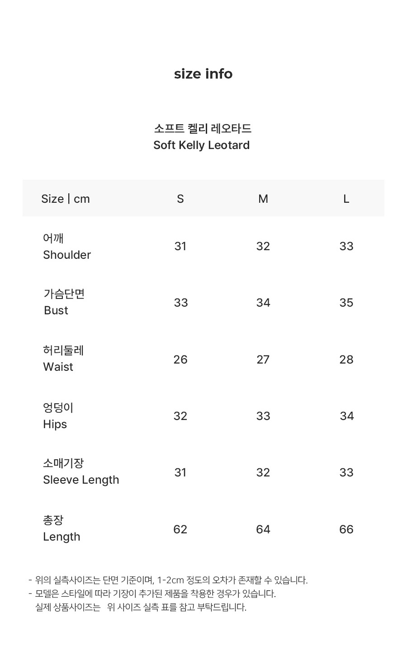Select the 'Size | cm' header cell

click(66, 199)
